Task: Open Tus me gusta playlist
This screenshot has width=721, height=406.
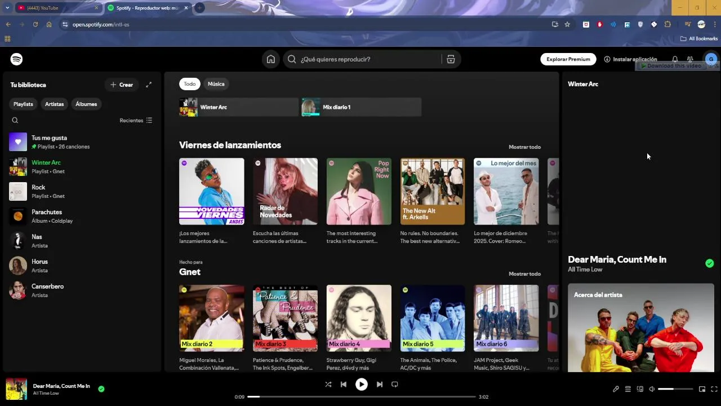Action: [81, 142]
